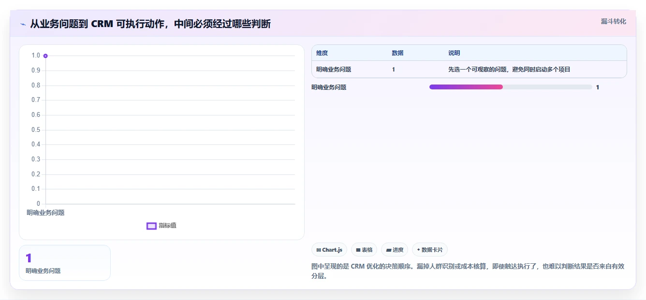646x300 pixels.
Task: Click the 漏斗转化 tag in the header
Action: [613, 21]
